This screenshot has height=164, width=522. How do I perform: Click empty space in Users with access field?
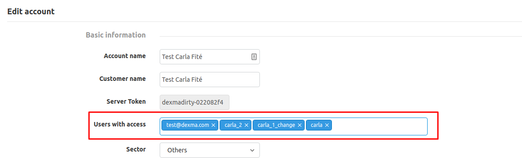(379, 126)
